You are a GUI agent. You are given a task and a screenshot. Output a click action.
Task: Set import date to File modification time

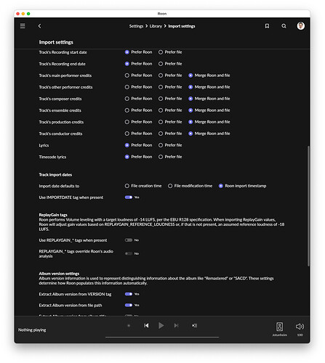190,186
